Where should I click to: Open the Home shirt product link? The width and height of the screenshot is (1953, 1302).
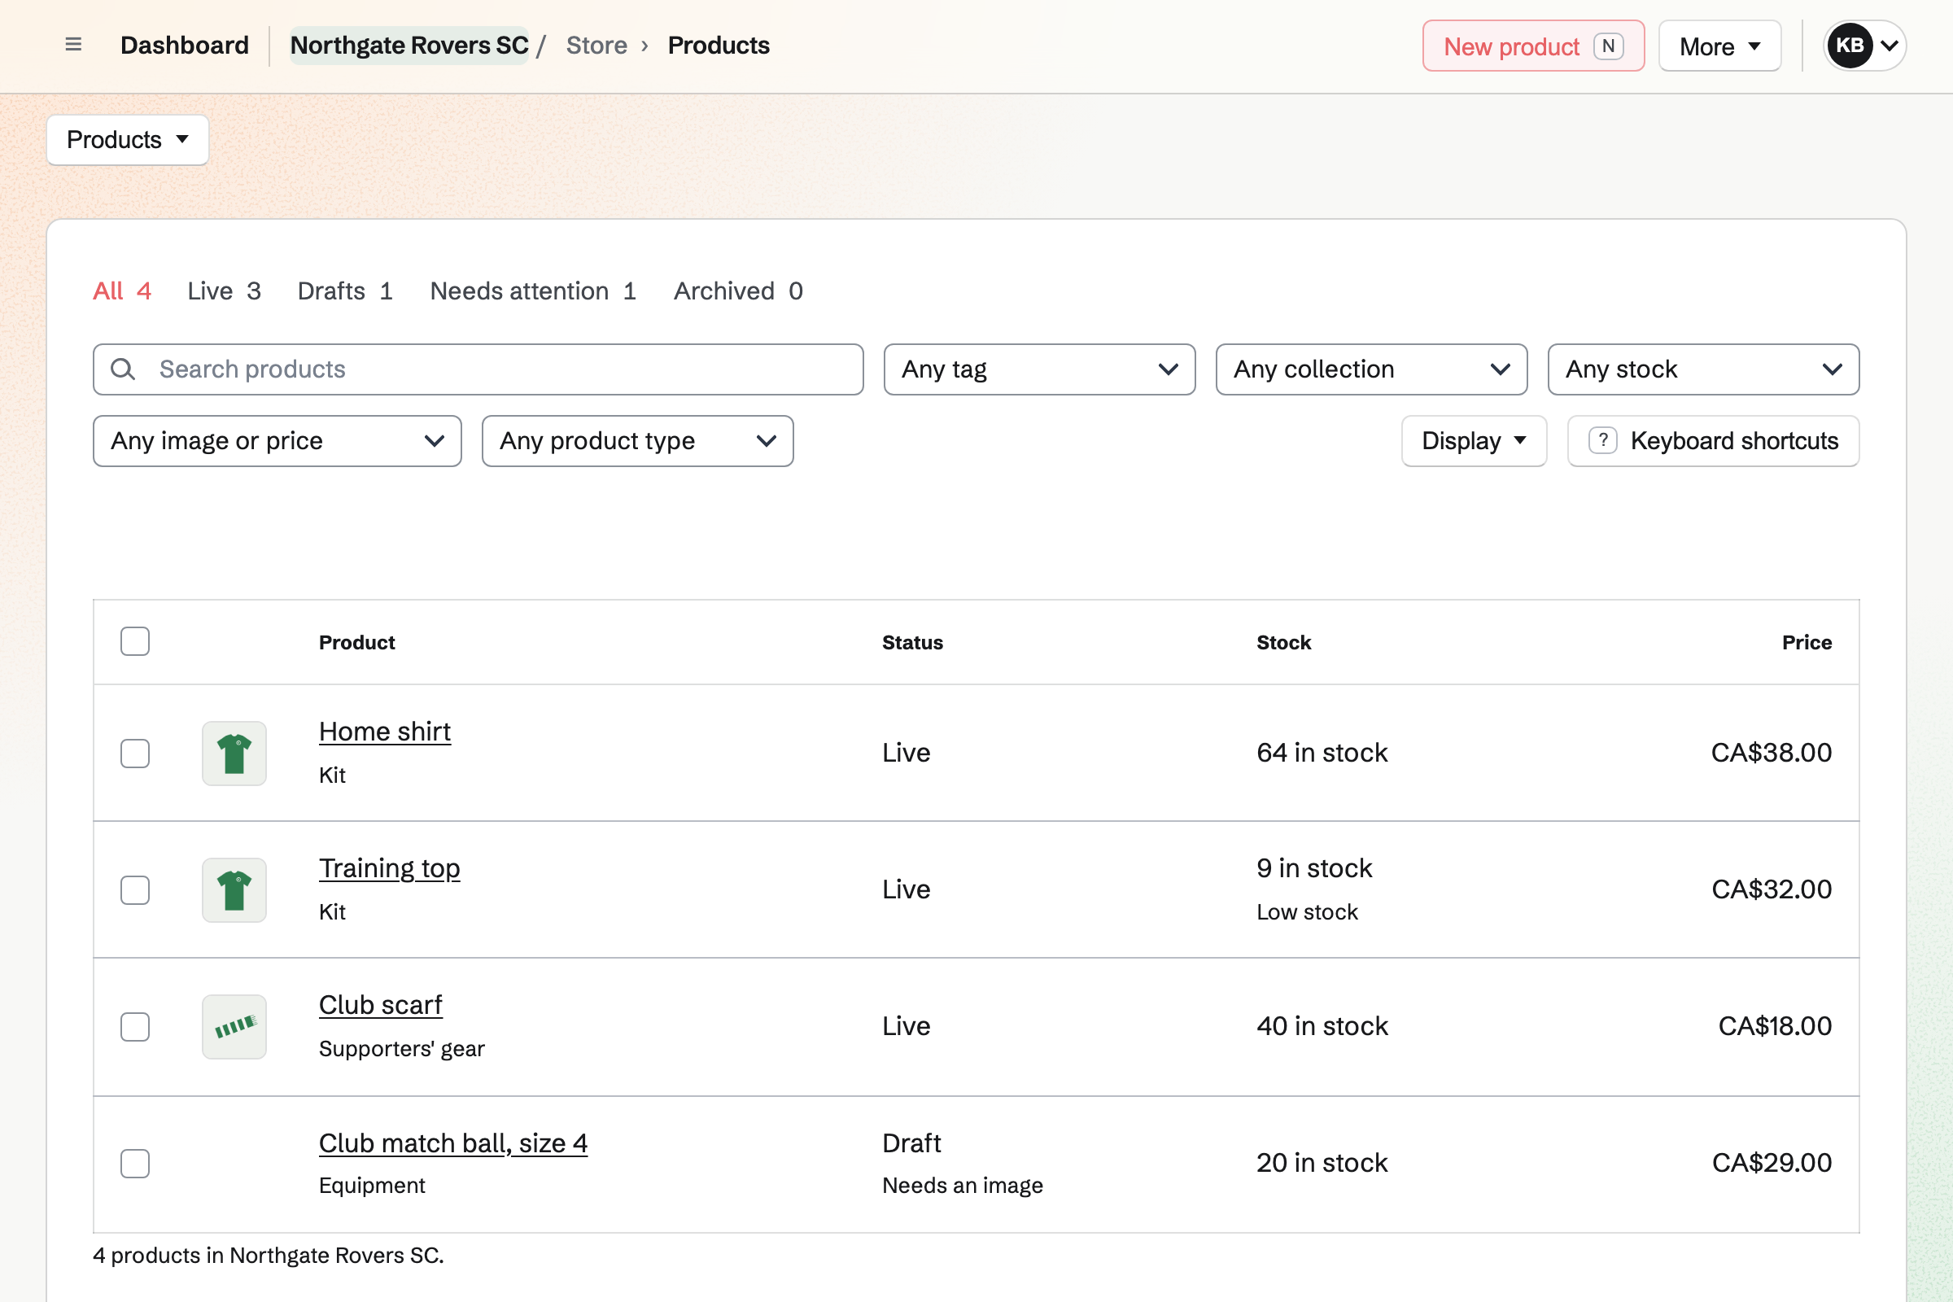coord(384,732)
